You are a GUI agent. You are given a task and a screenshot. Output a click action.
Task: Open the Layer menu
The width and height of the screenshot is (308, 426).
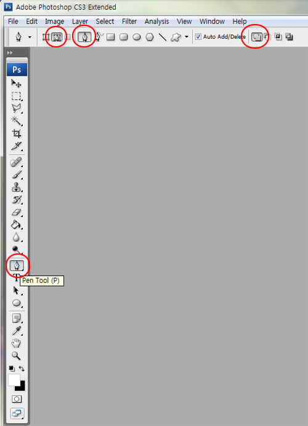[x=80, y=21]
